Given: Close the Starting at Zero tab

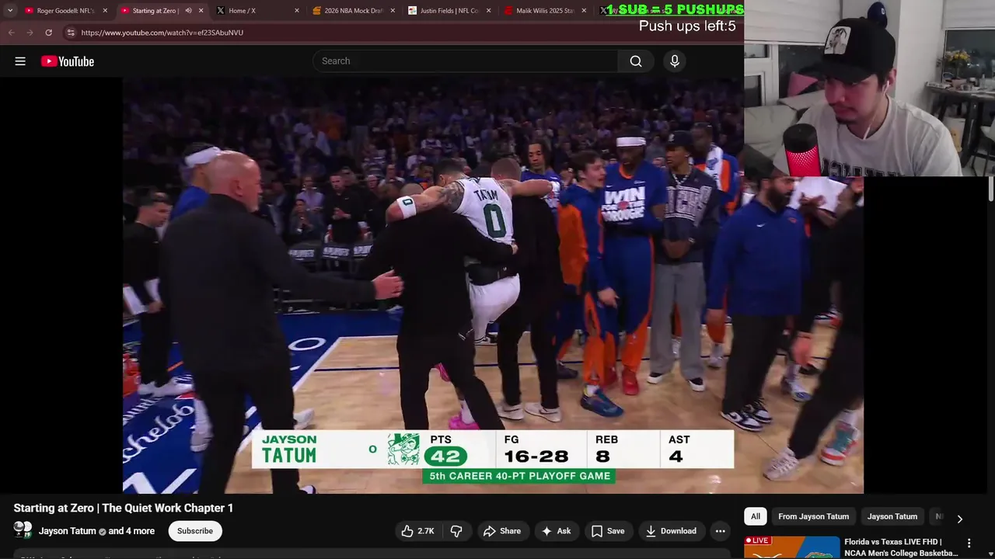Looking at the screenshot, I should pyautogui.click(x=201, y=11).
